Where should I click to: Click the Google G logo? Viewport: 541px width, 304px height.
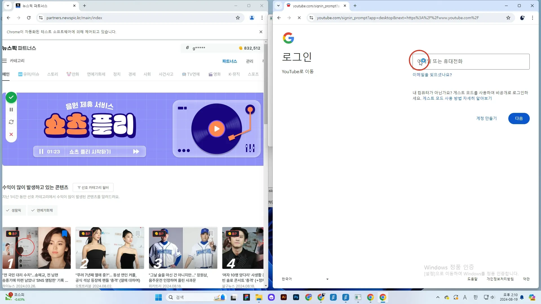coord(288,38)
